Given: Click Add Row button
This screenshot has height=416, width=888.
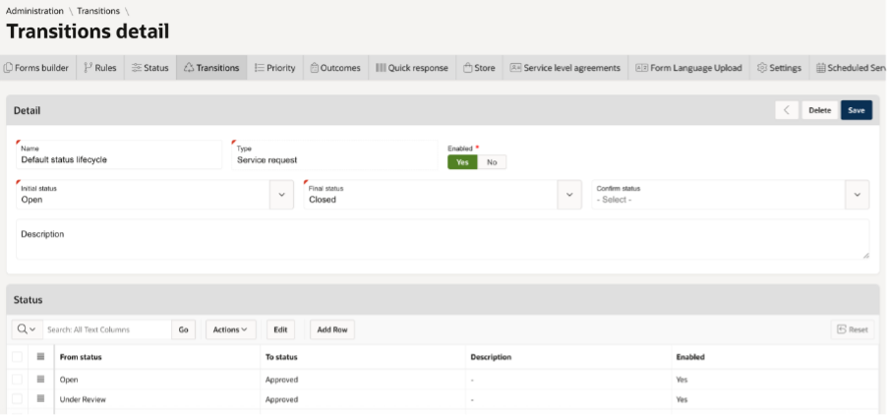Looking at the screenshot, I should [x=332, y=329].
